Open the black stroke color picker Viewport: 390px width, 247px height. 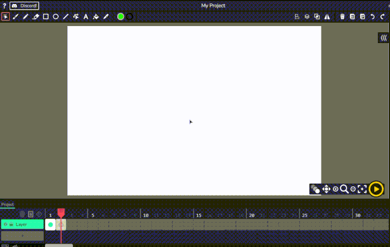129,16
